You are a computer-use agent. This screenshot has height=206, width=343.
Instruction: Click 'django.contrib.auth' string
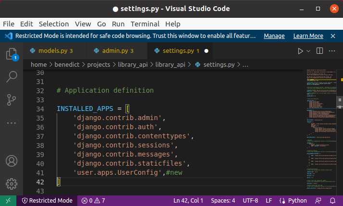coord(115,127)
